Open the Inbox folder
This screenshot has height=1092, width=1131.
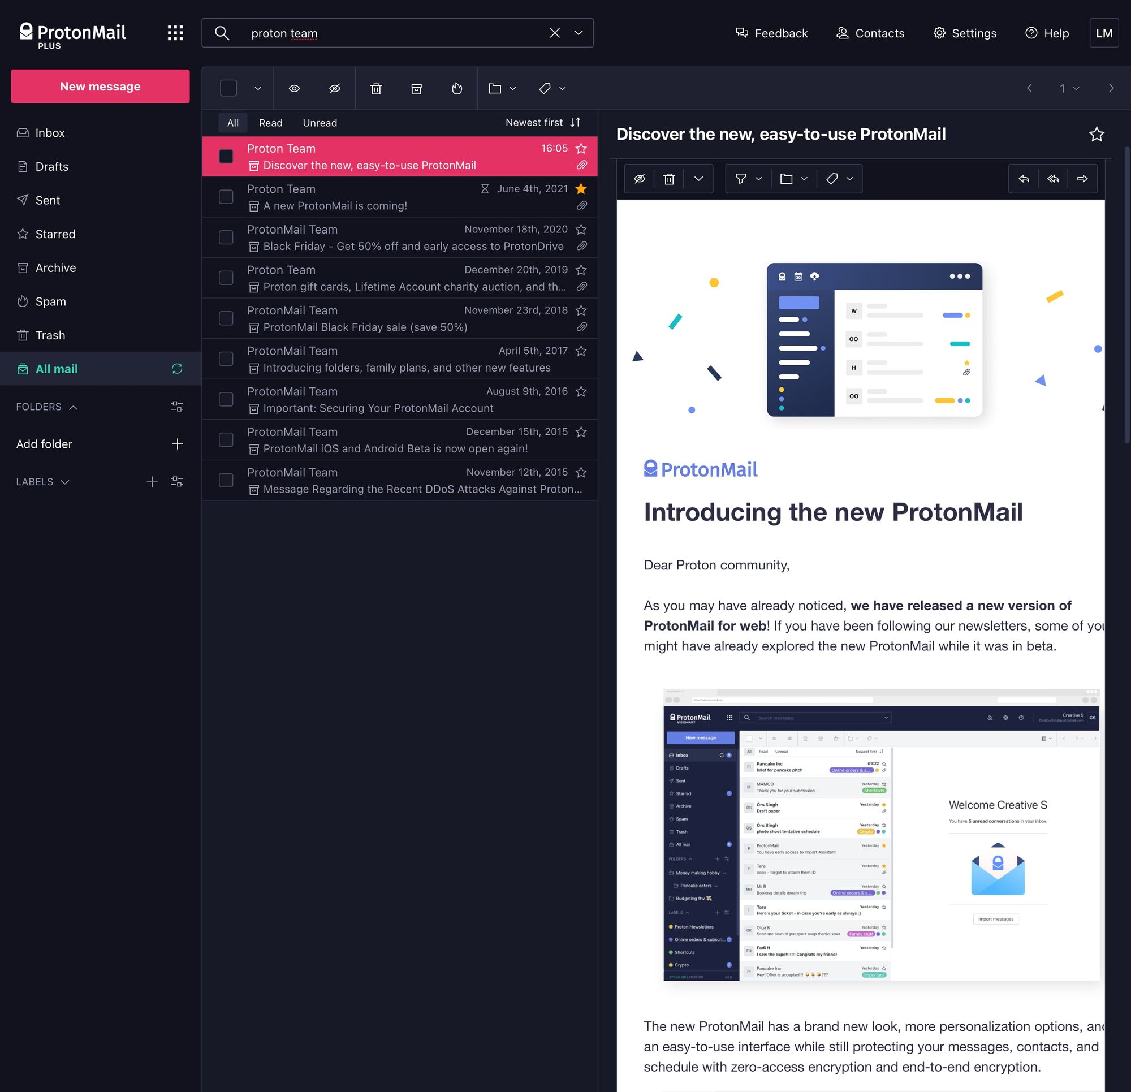pyautogui.click(x=101, y=133)
